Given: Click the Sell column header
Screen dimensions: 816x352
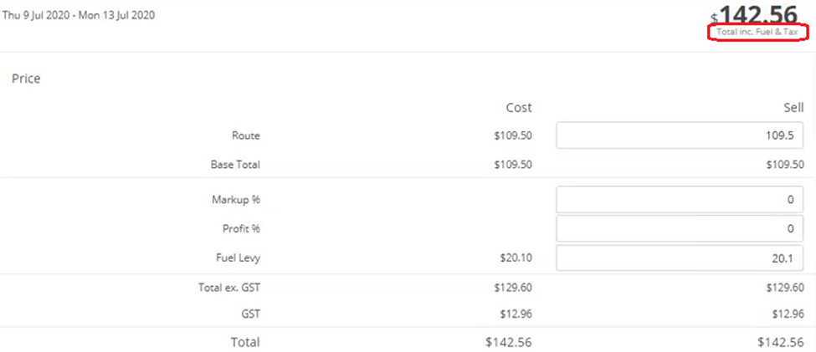Looking at the screenshot, I should pos(793,108).
